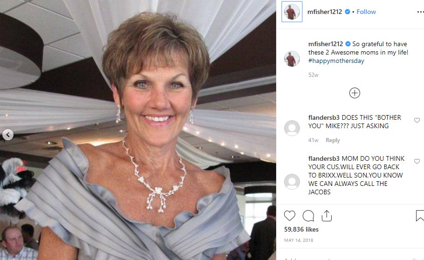Save the post with the bookmark icon
This screenshot has height=260, width=424.
pyautogui.click(x=419, y=216)
